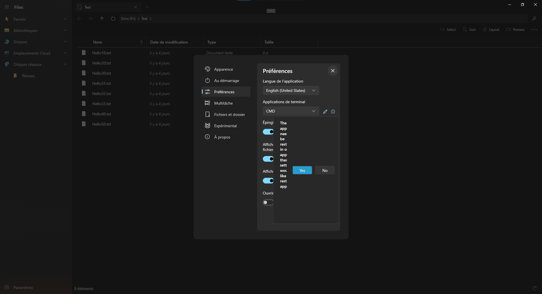Image resolution: width=542 pixels, height=294 pixels.
Task: Click the Disques drive icon
Action: click(7, 42)
